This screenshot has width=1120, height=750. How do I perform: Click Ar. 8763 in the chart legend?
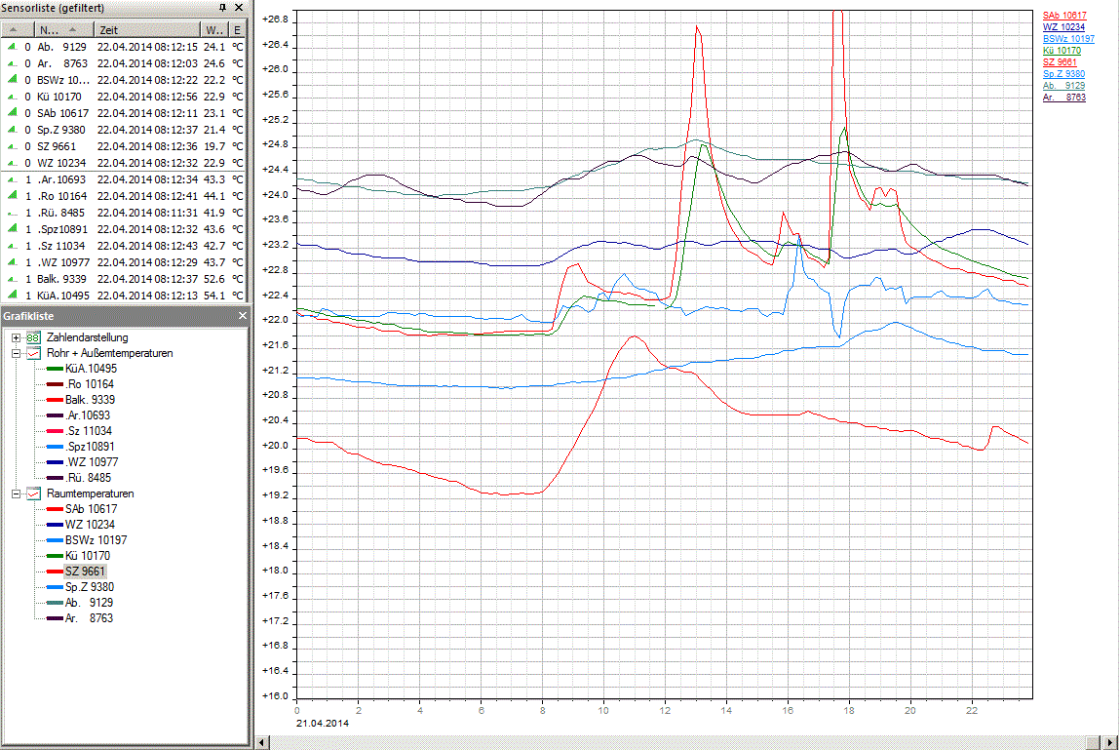click(1063, 98)
